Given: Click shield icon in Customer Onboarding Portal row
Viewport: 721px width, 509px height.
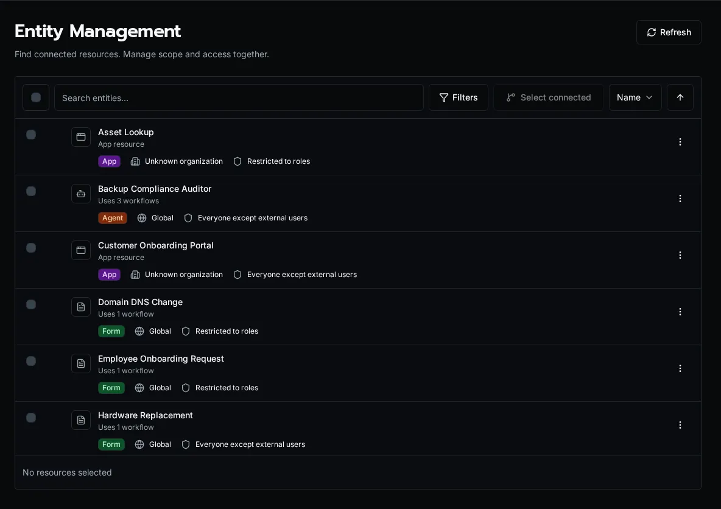Looking at the screenshot, I should [x=237, y=275].
